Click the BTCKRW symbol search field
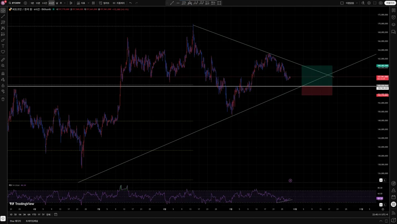Image resolution: width=397 pixels, height=224 pixels. coord(15,3)
